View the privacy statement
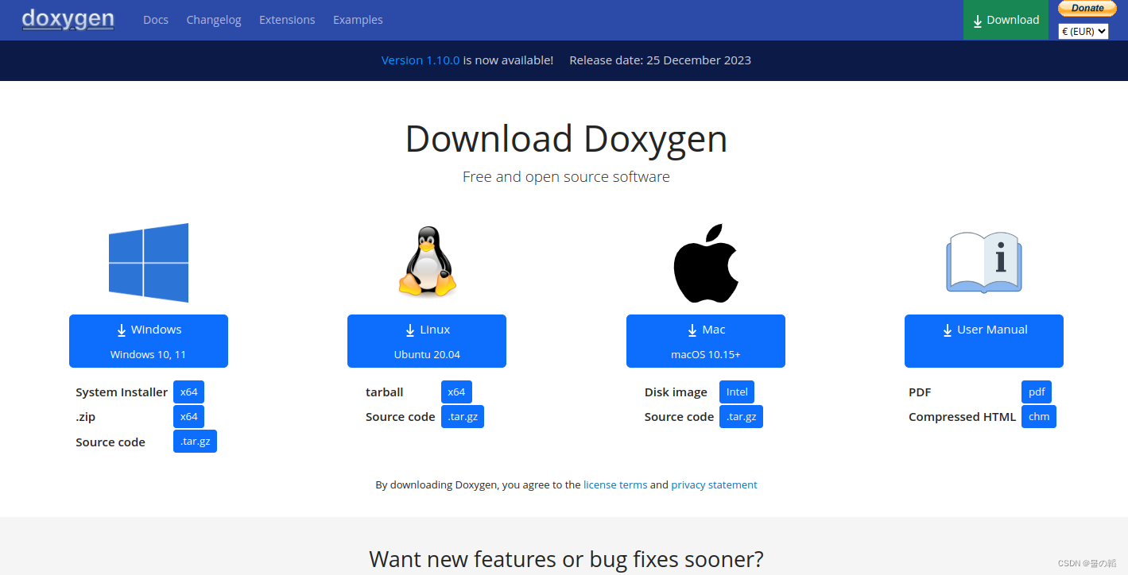Image resolution: width=1128 pixels, height=575 pixels. coord(714,484)
